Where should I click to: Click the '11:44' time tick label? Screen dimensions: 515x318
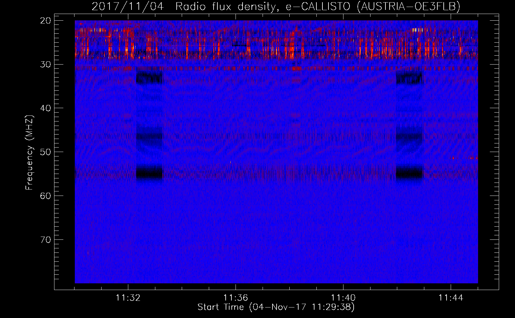(x=451, y=298)
